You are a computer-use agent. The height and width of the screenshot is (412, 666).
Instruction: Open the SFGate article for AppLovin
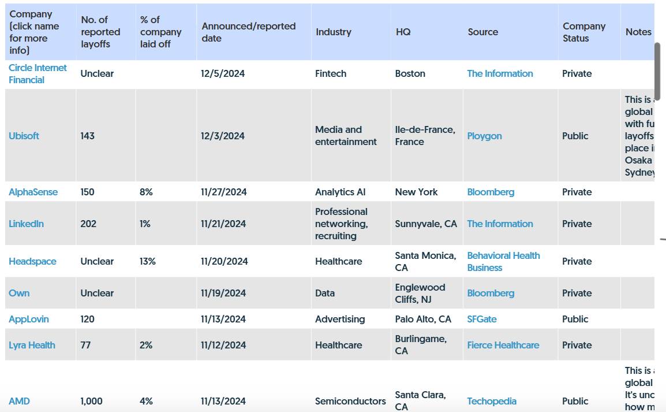coord(482,319)
